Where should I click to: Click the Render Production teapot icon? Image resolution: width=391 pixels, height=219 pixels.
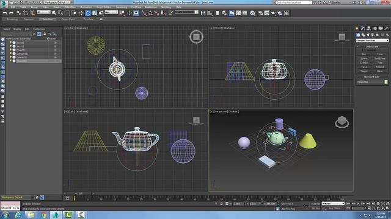[x=273, y=13]
